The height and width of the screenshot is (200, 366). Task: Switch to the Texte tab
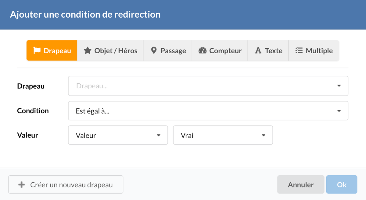pyautogui.click(x=274, y=51)
